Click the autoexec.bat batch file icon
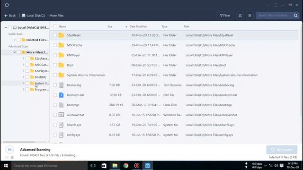 pos(61,115)
